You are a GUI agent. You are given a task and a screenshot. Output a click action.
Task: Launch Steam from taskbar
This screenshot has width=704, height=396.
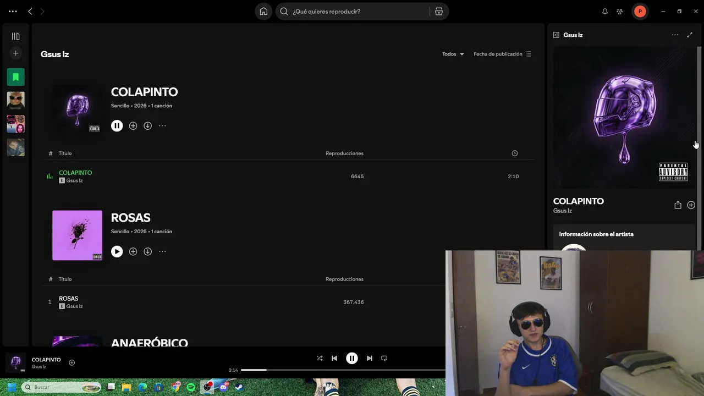[239, 387]
